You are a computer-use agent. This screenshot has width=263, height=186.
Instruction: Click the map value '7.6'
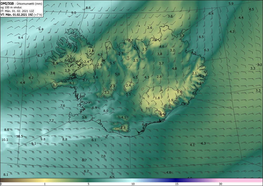(x=63, y=105)
